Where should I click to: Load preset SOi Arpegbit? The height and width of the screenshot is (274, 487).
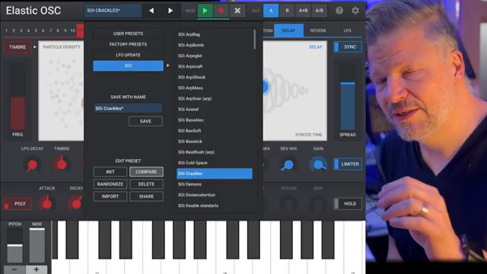(215, 56)
